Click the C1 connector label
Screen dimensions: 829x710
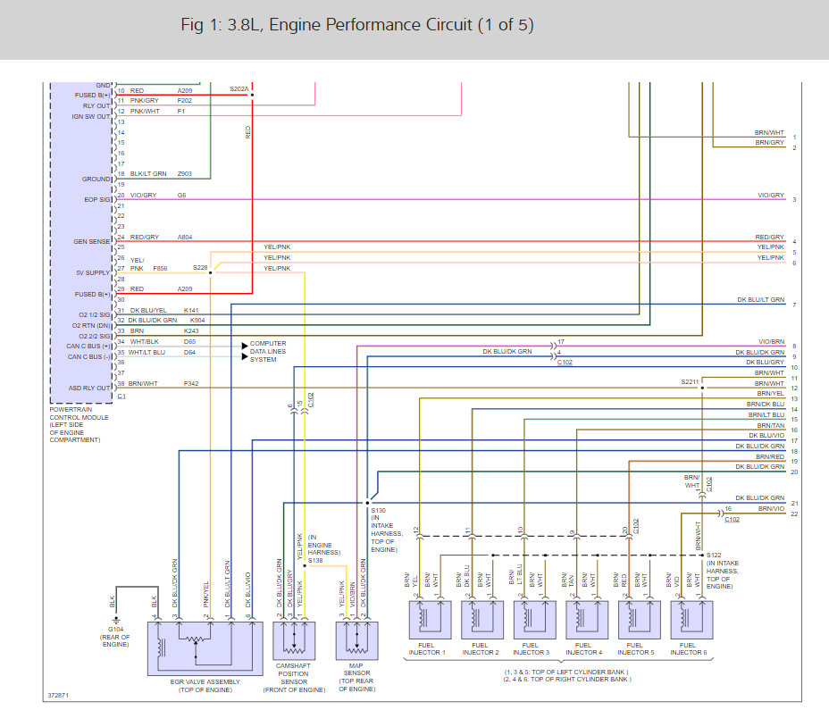click(x=121, y=396)
